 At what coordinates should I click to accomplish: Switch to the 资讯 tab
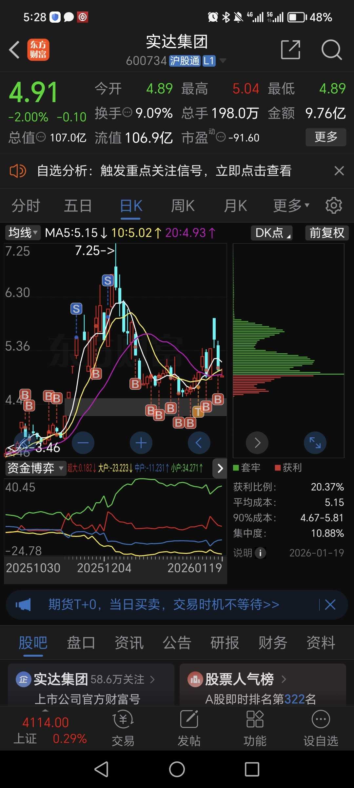pos(129,643)
